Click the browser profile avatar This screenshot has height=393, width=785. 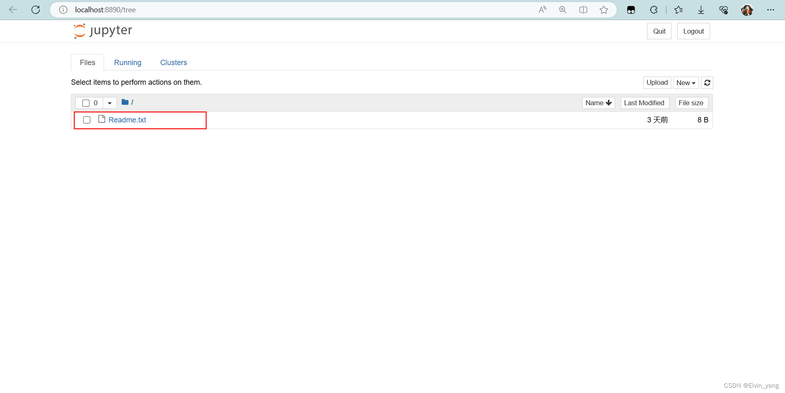(x=747, y=9)
